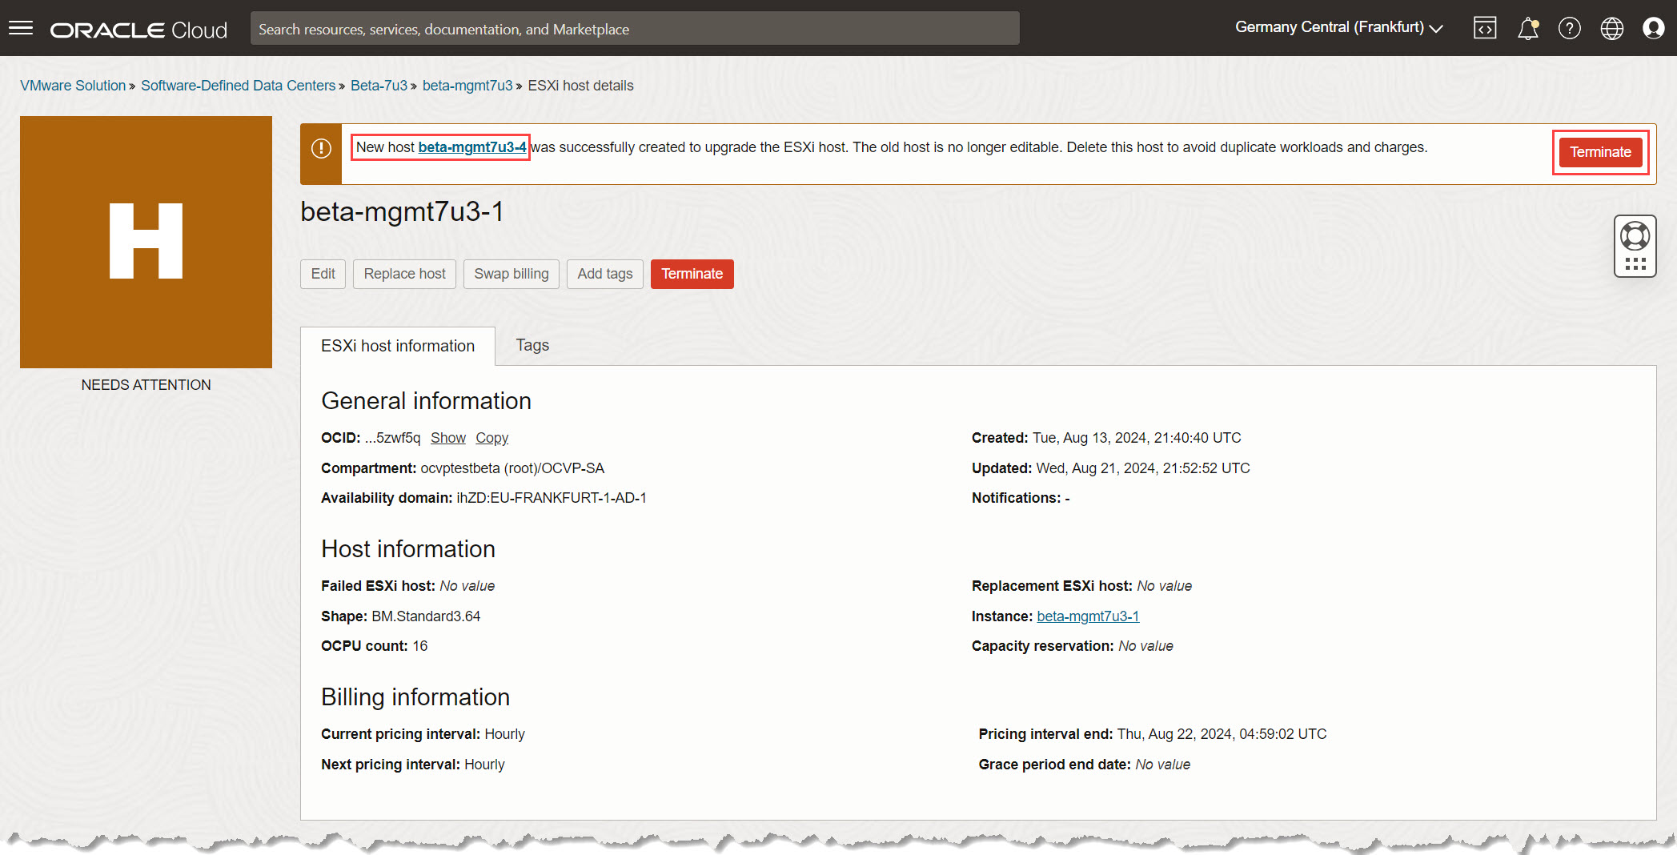The height and width of the screenshot is (855, 1677).
Task: Switch to the Tags tab
Action: (x=532, y=345)
